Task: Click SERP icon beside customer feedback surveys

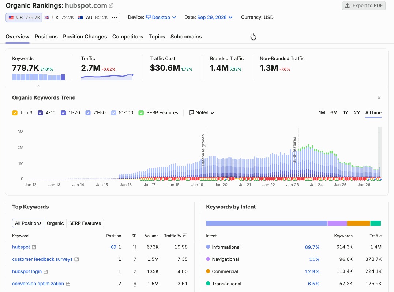Action: click(x=76, y=259)
